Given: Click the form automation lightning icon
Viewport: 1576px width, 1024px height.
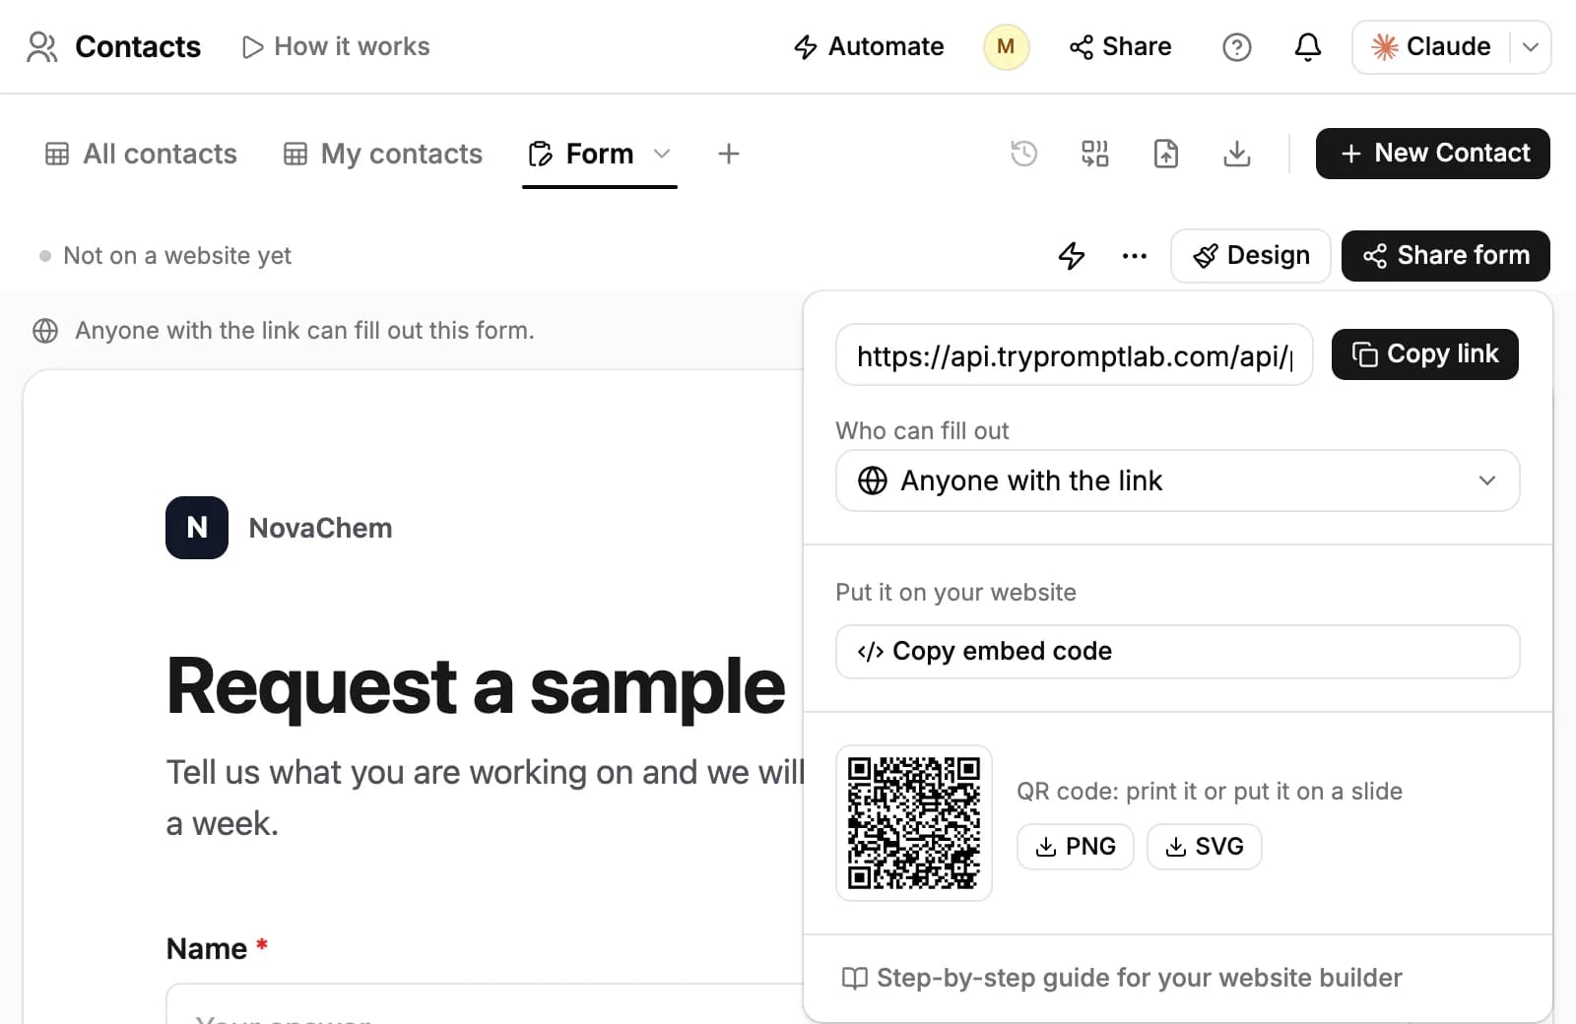Looking at the screenshot, I should pos(1072,256).
